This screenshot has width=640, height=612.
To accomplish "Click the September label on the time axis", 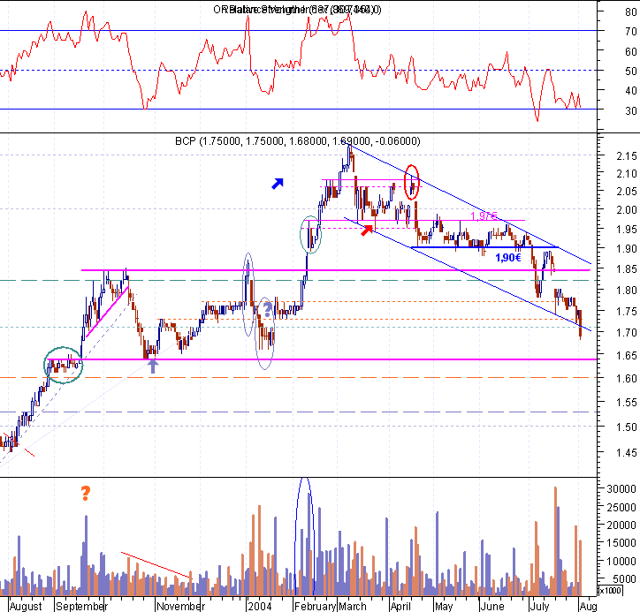I will [81, 607].
